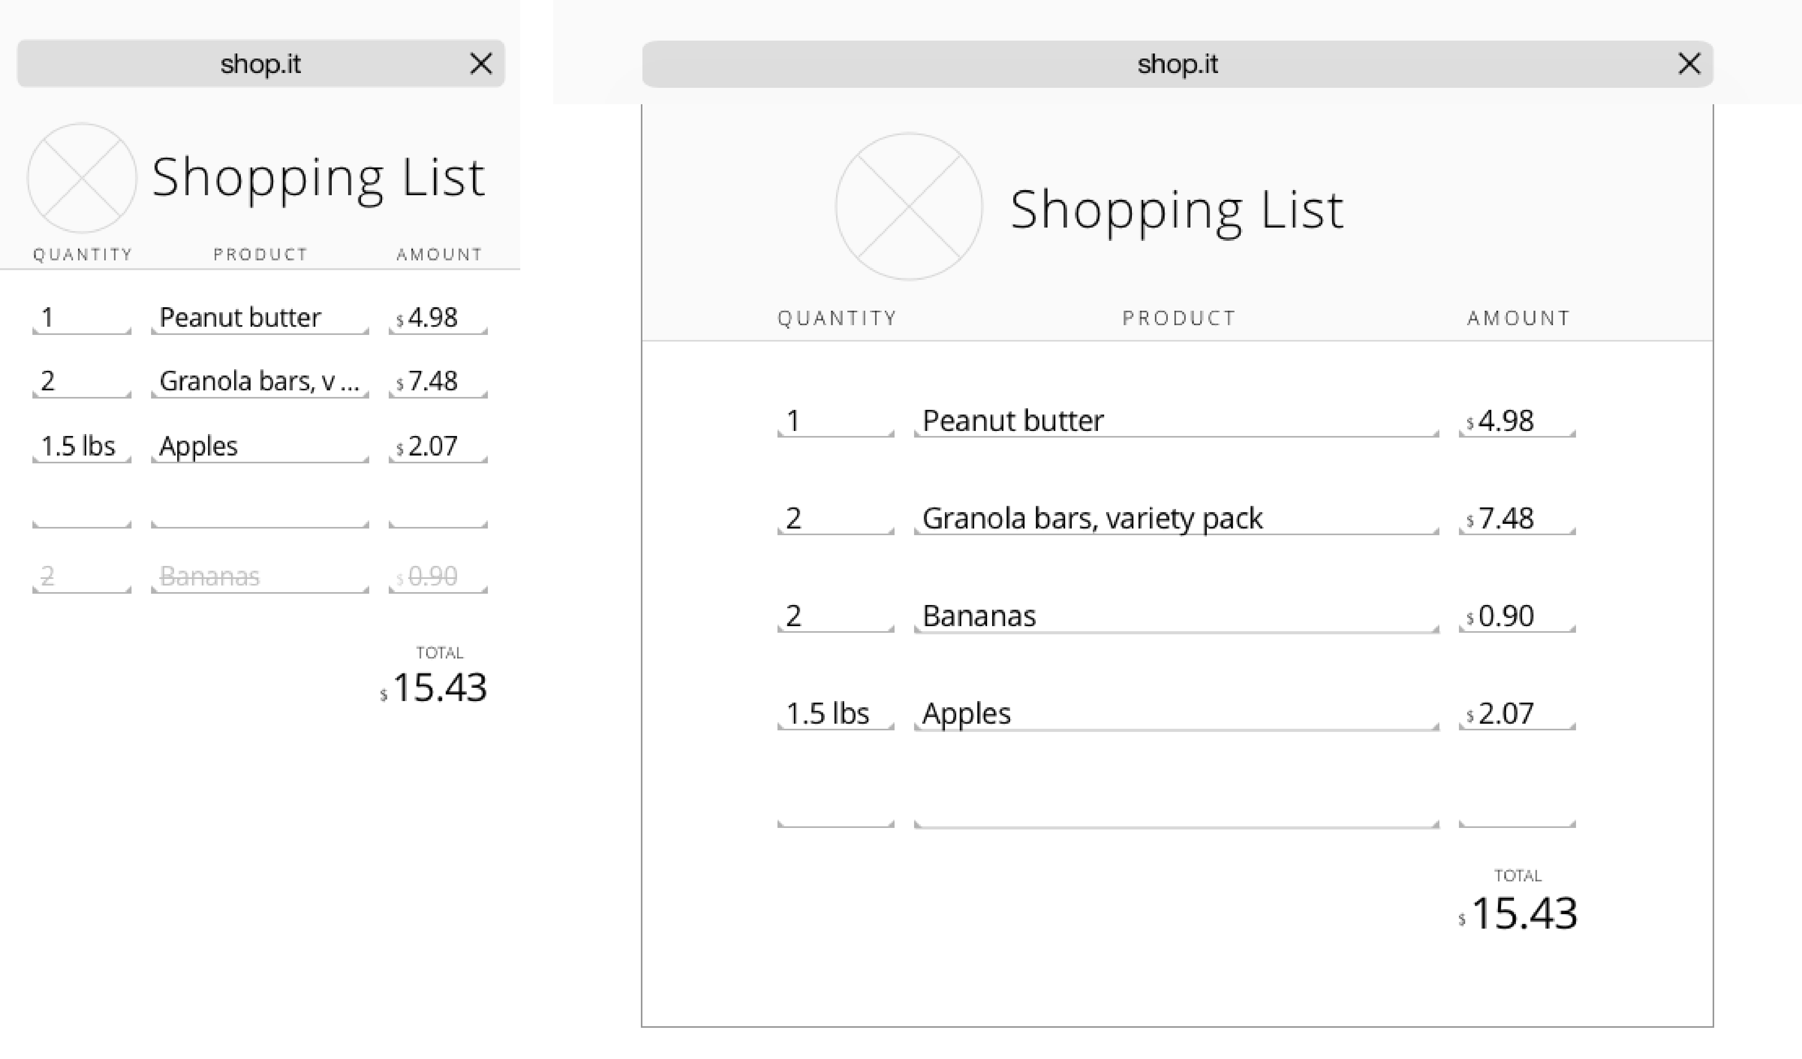Image resolution: width=1802 pixels, height=1059 pixels.
Task: Edit Peanut butter product field in the wide list
Action: 1175,420
